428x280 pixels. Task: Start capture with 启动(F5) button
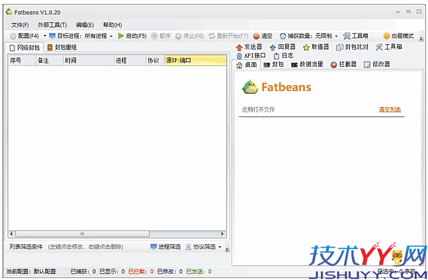(x=132, y=36)
